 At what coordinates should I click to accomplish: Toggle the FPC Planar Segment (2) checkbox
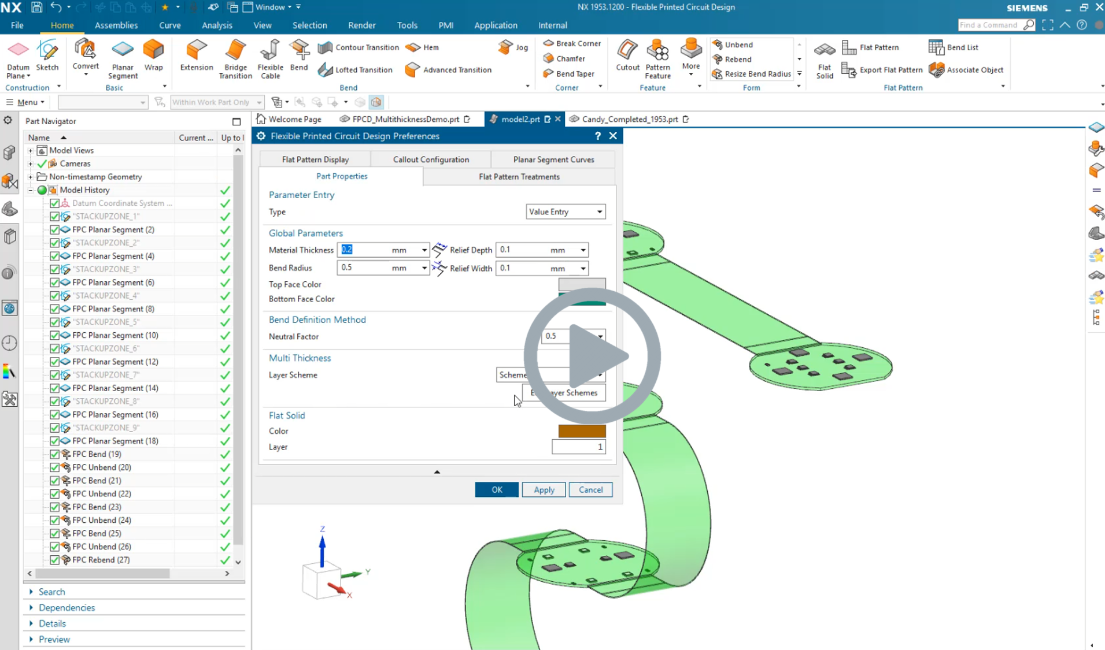55,230
